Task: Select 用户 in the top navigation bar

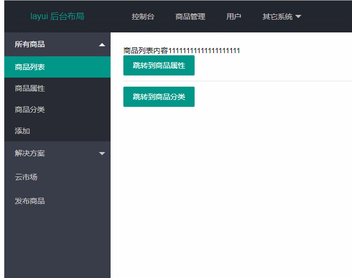Action: (234, 16)
